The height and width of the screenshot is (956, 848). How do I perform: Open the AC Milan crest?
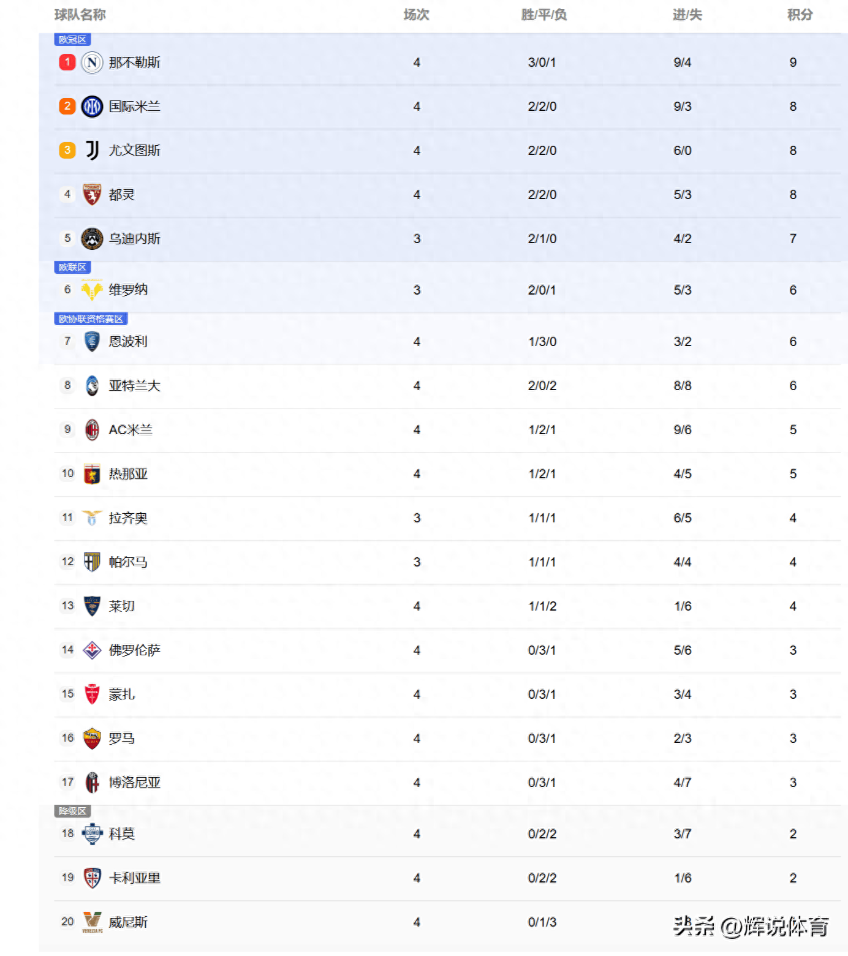pos(92,430)
